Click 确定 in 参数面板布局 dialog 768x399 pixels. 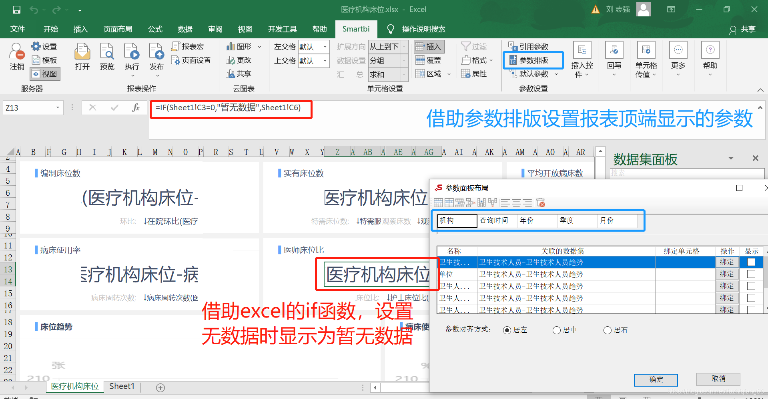coord(656,380)
